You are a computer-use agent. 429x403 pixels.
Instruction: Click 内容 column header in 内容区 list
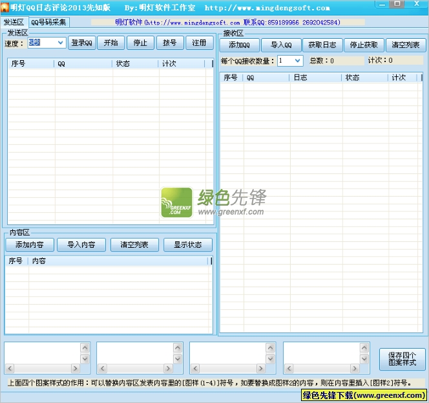(x=118, y=261)
